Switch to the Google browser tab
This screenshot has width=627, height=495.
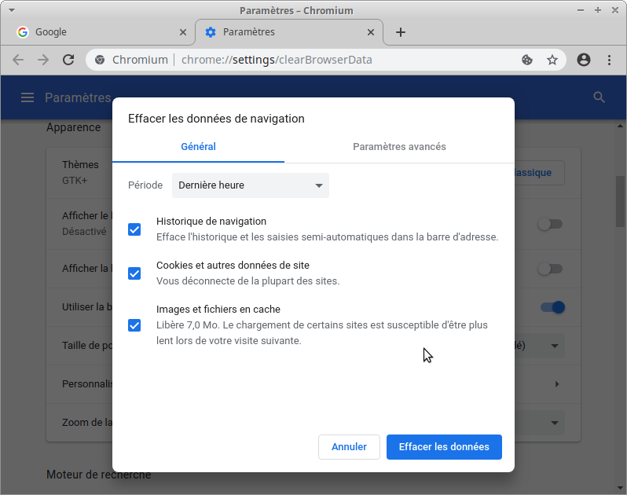[94, 32]
